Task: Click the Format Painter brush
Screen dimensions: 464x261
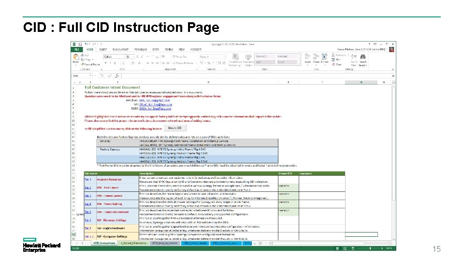Action: click(82, 64)
